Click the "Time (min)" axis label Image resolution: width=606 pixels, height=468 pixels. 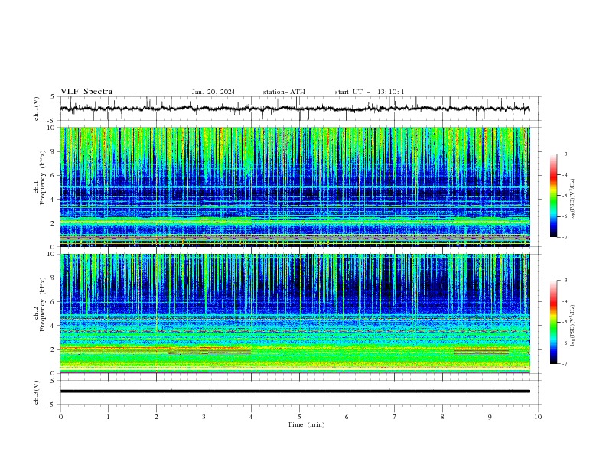[x=306, y=424]
